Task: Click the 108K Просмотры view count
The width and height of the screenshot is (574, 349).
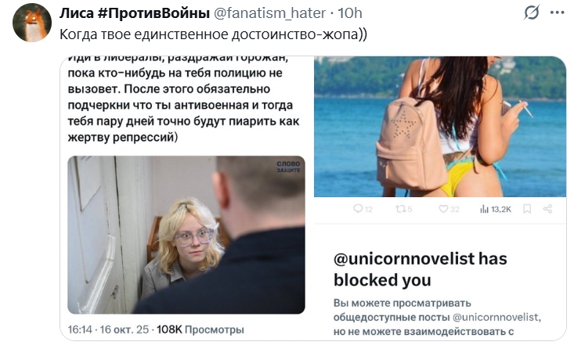Action: pyautogui.click(x=200, y=329)
